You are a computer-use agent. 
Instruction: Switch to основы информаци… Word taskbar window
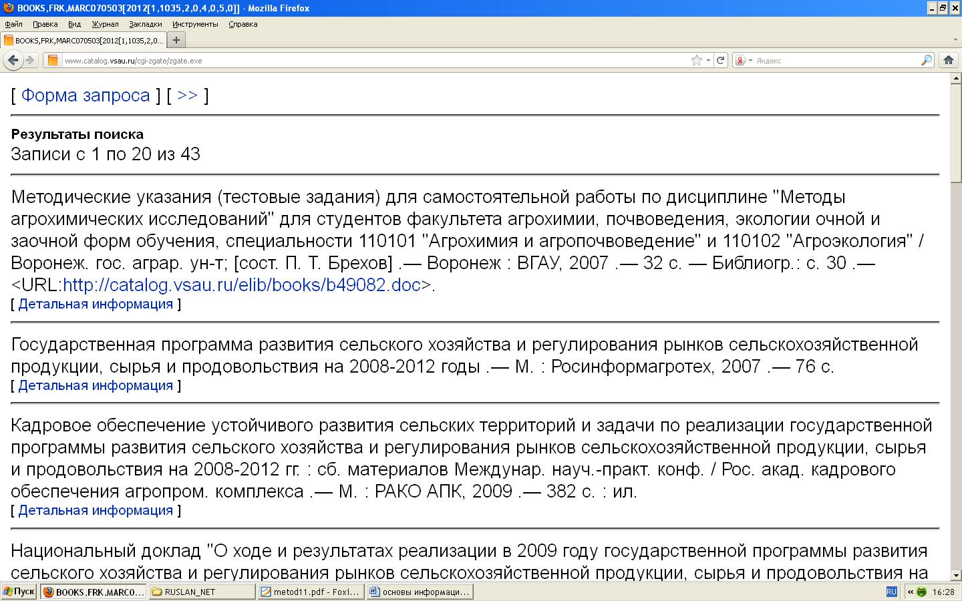point(420,592)
